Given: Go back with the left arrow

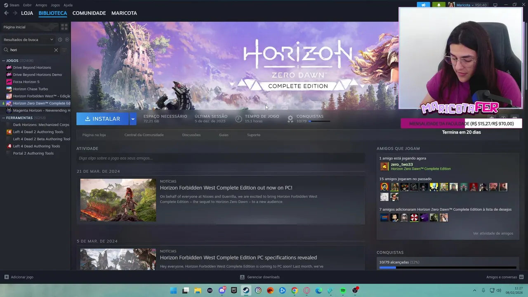Looking at the screenshot, I should [x=6, y=13].
